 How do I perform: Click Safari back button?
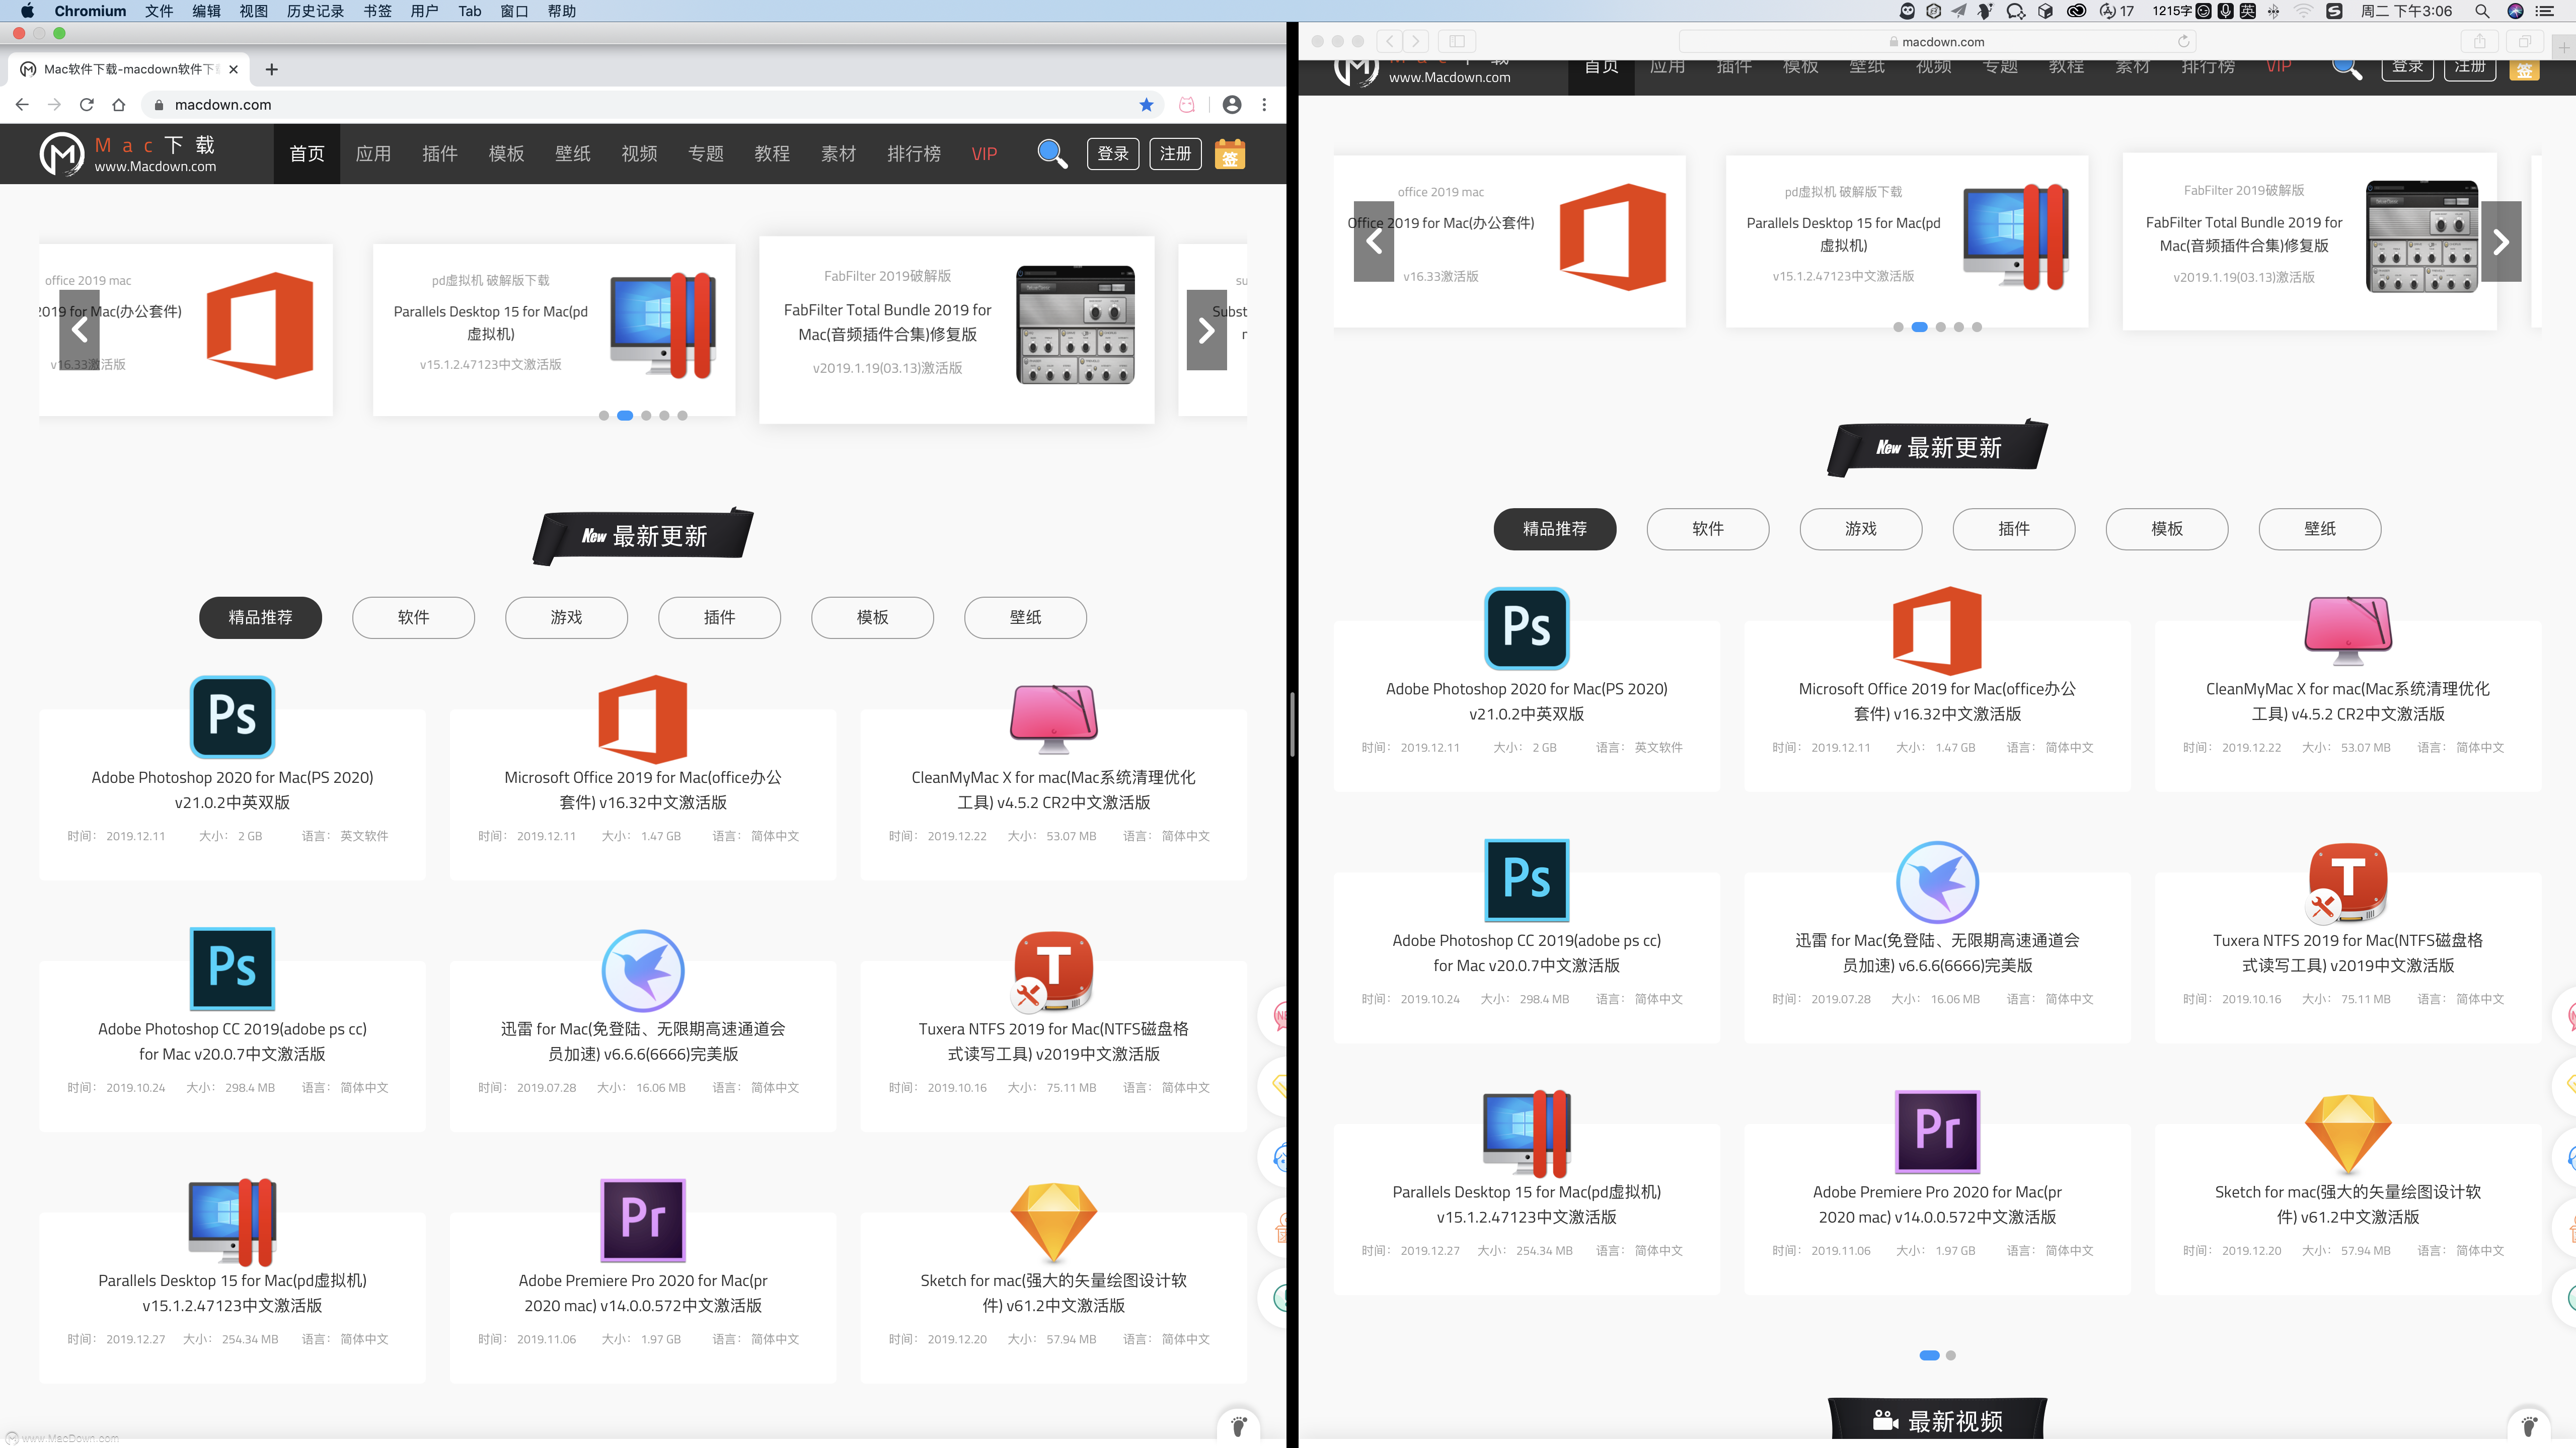click(1390, 41)
